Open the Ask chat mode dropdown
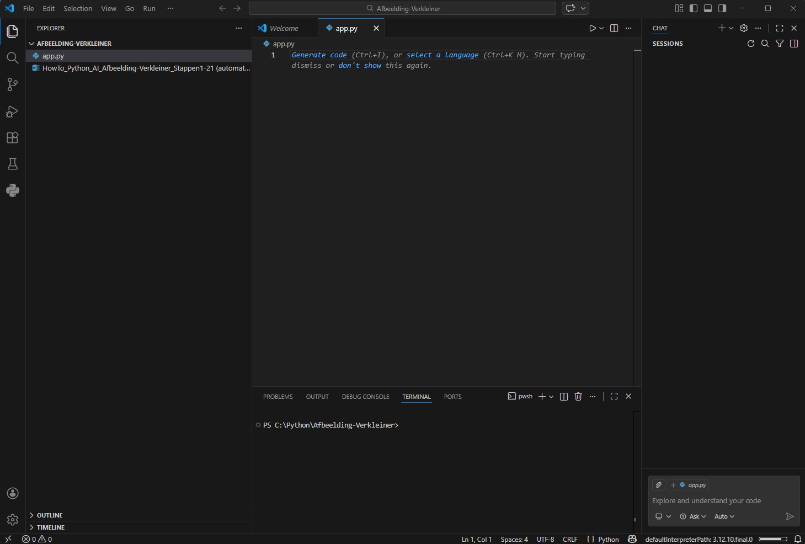Screen dimensions: 805x544 (x=693, y=516)
